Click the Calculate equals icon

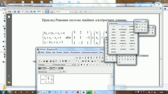[x=88, y=61]
